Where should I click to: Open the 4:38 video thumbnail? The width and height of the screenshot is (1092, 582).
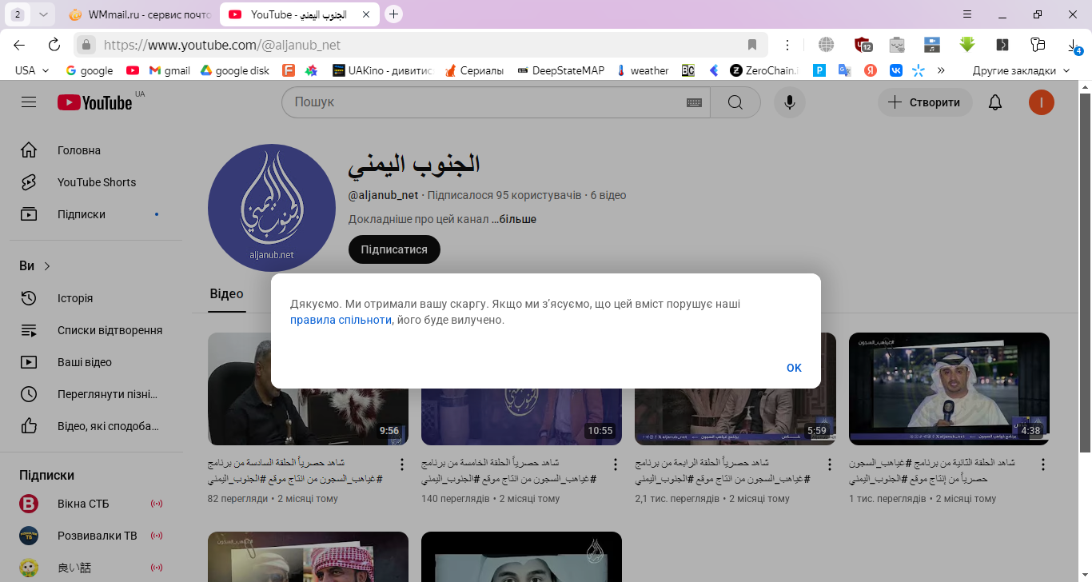[x=949, y=389]
